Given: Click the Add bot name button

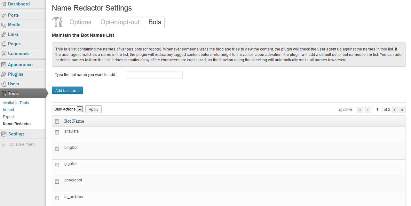Looking at the screenshot, I should (67, 90).
